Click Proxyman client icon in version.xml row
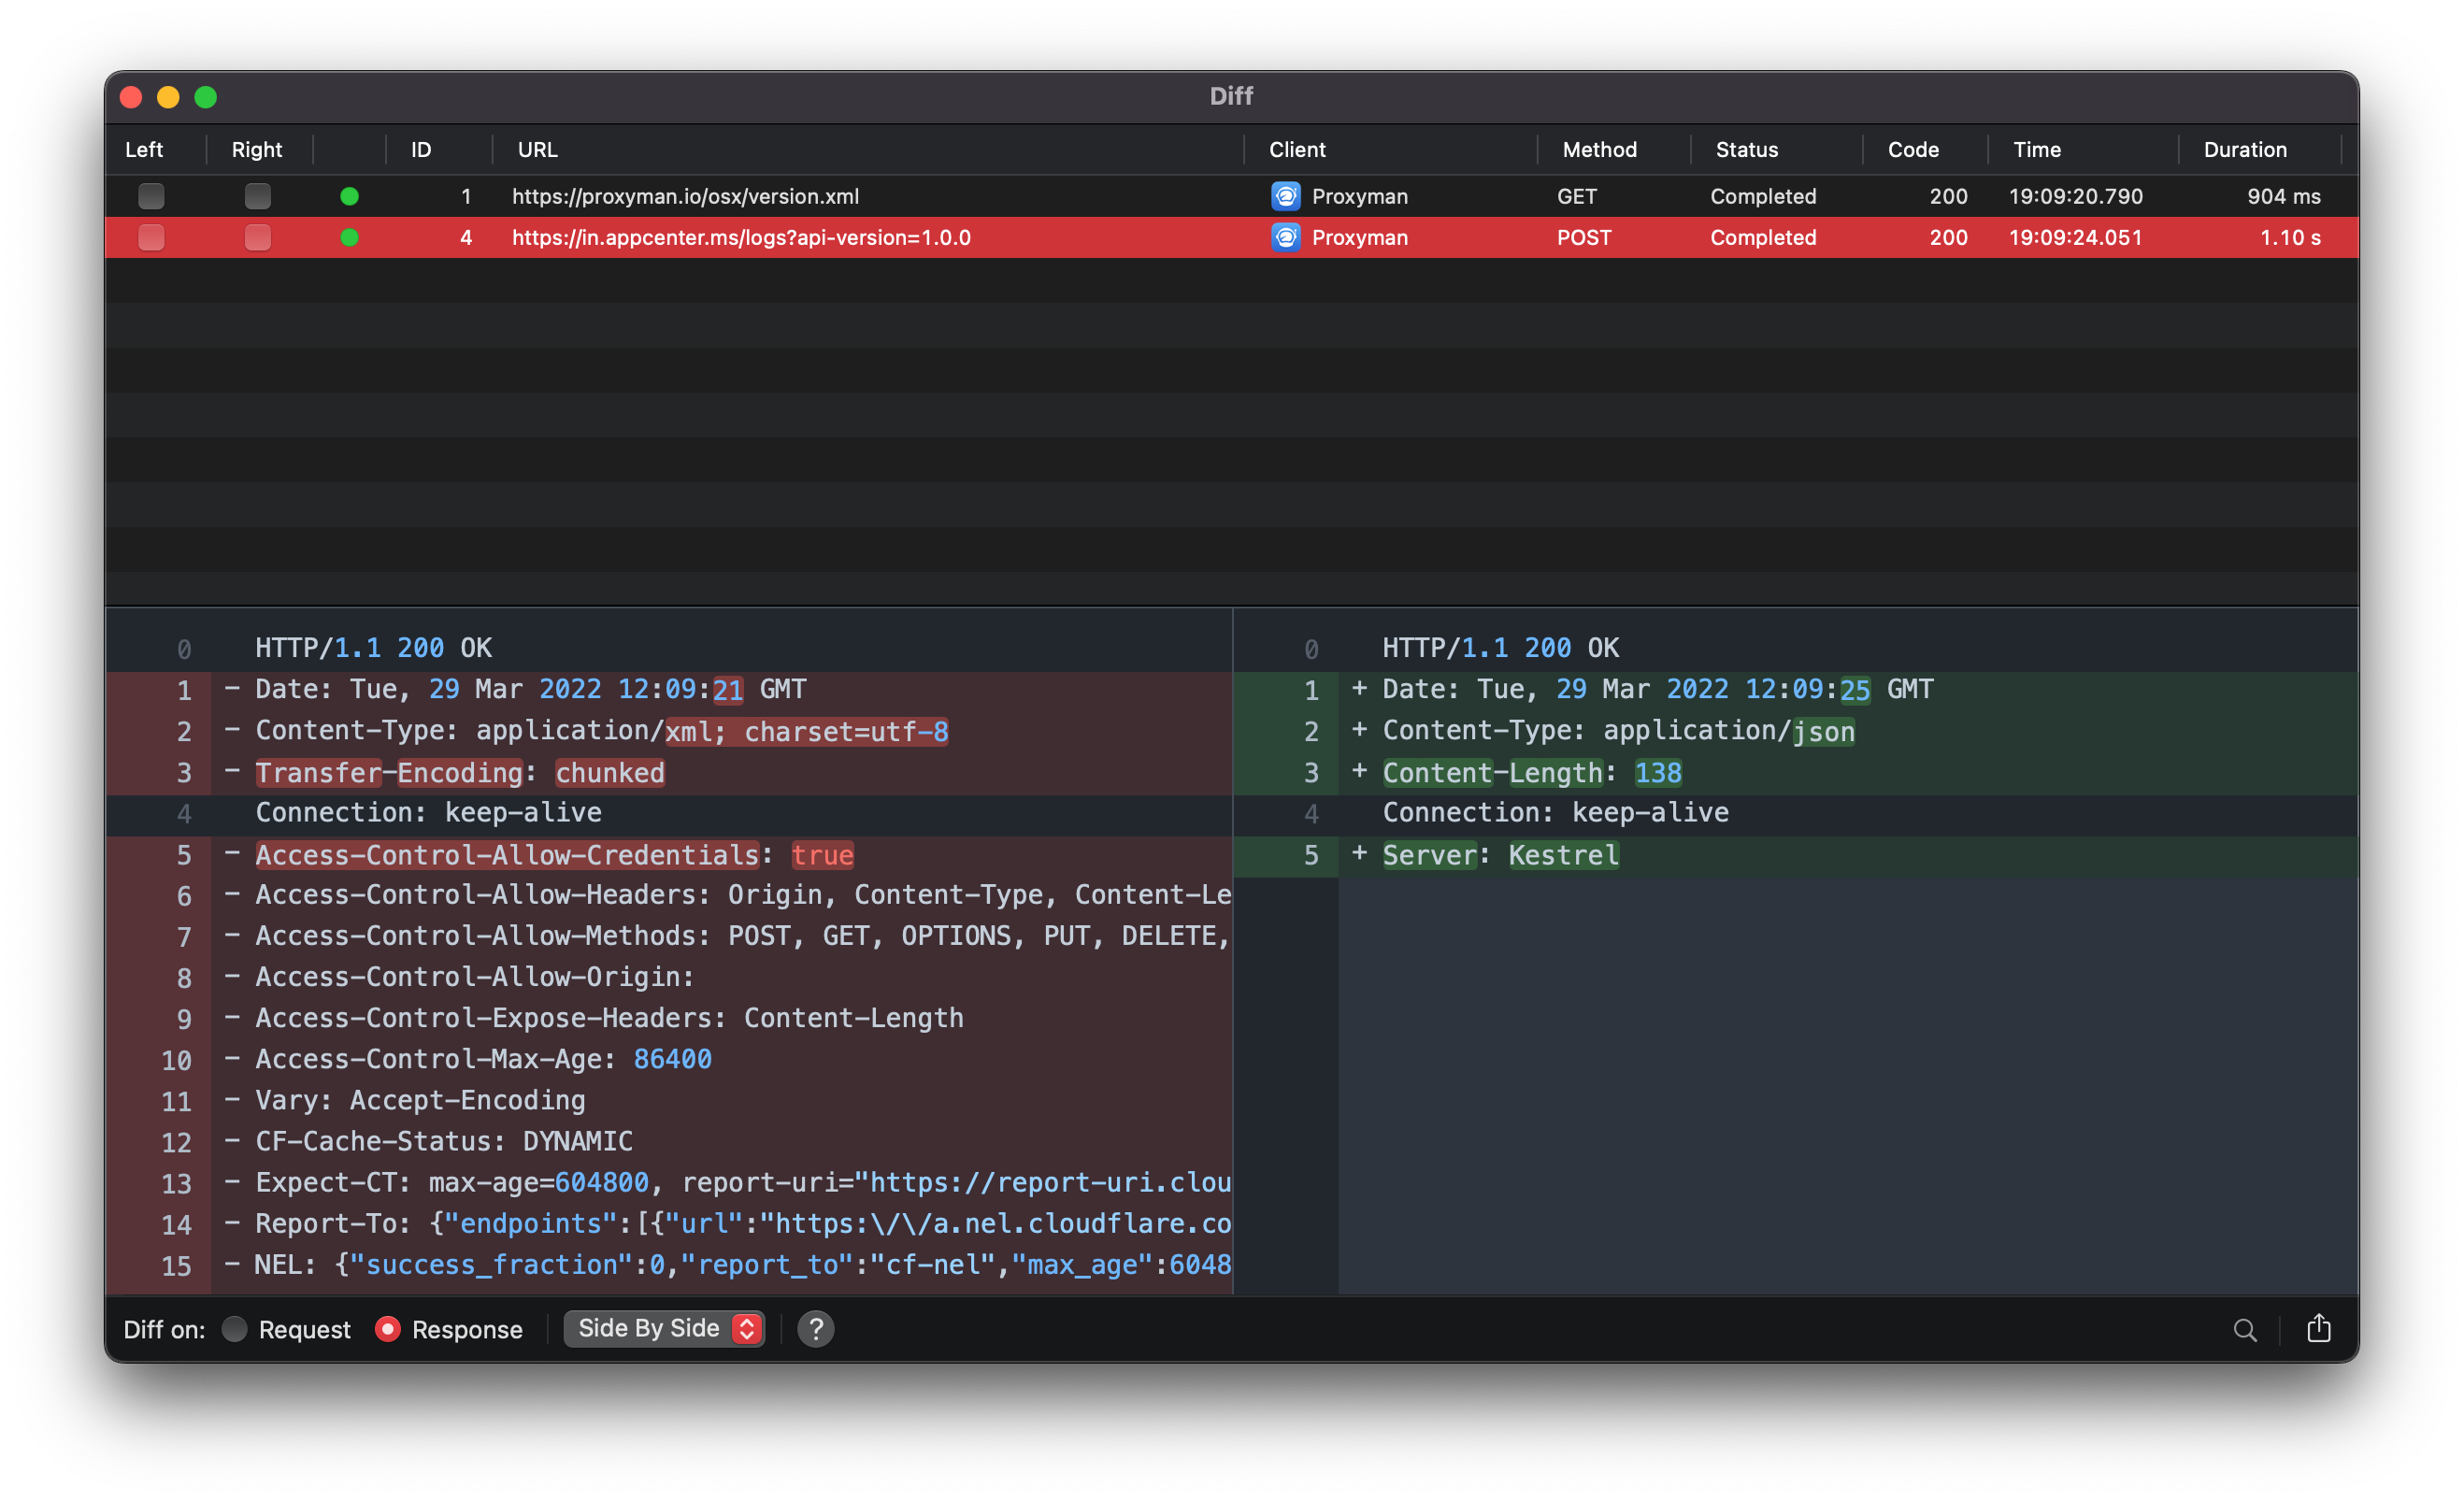2464x1501 pixels. [x=1285, y=196]
